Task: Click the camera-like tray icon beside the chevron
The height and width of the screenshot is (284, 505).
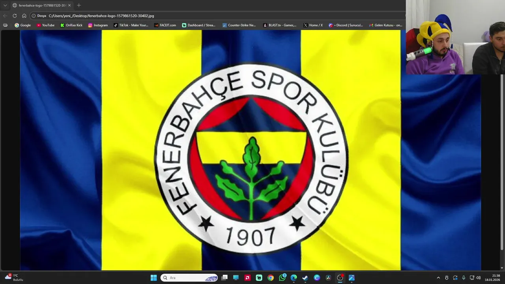Action: pos(447,278)
